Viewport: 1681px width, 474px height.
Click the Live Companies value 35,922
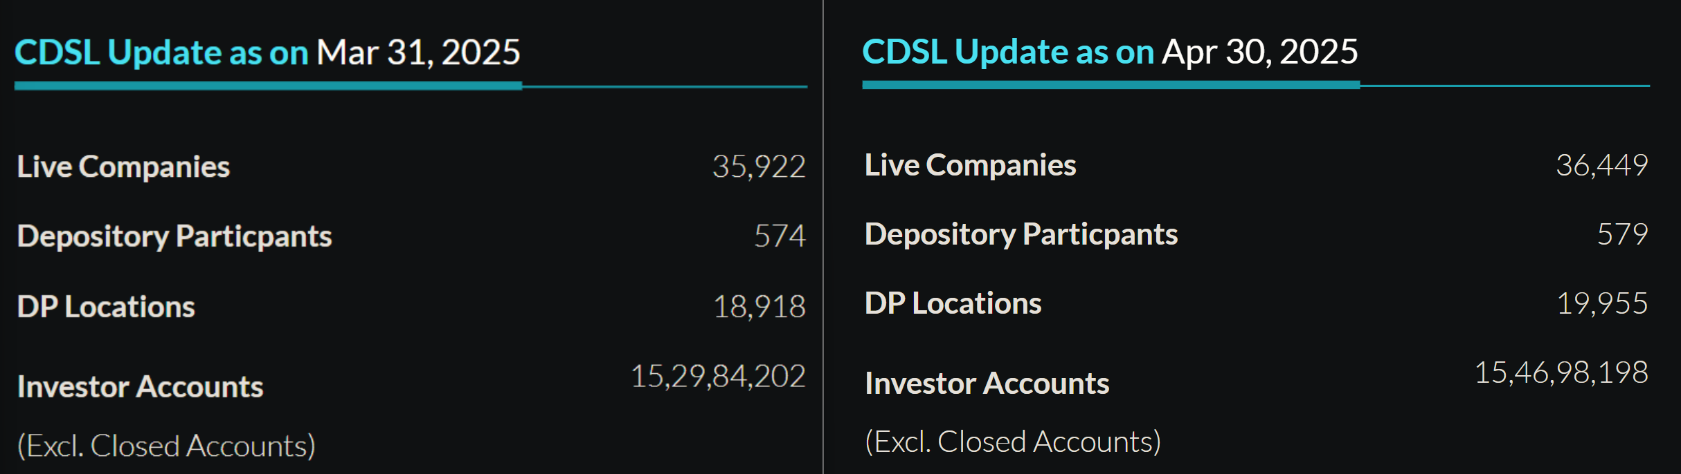[759, 167]
